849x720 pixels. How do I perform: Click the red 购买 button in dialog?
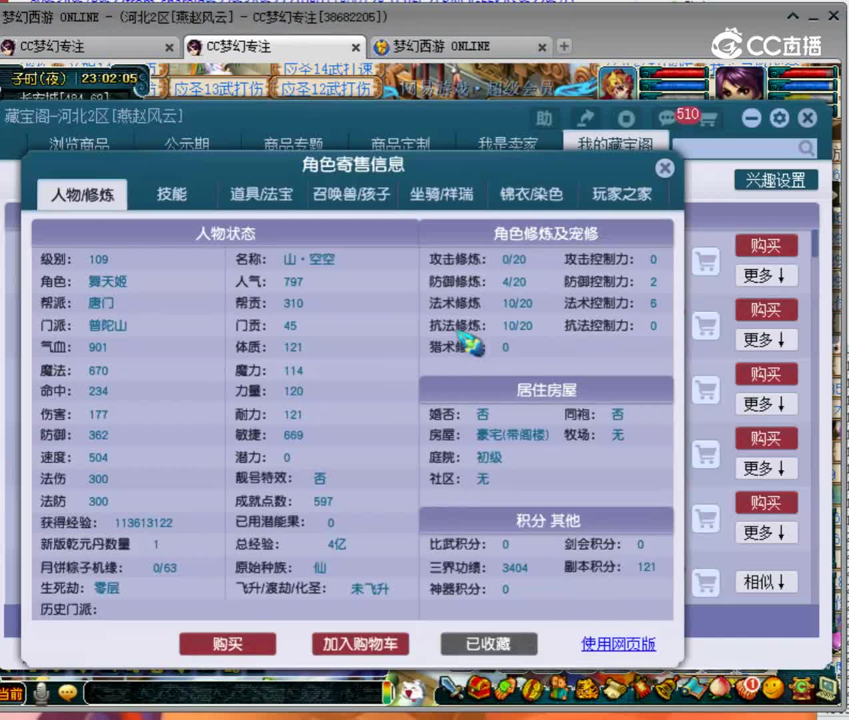(x=227, y=644)
